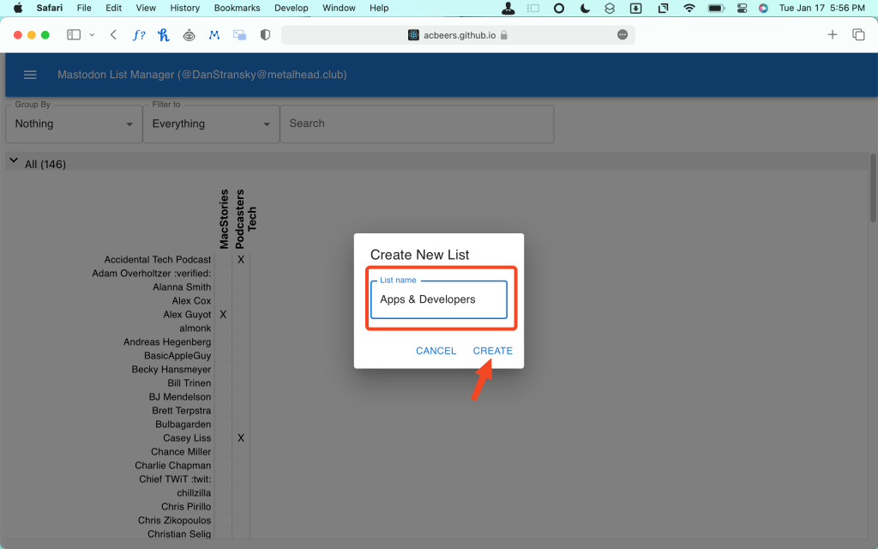Image resolution: width=878 pixels, height=549 pixels.
Task: Open the robot face extension icon
Action: 189,34
